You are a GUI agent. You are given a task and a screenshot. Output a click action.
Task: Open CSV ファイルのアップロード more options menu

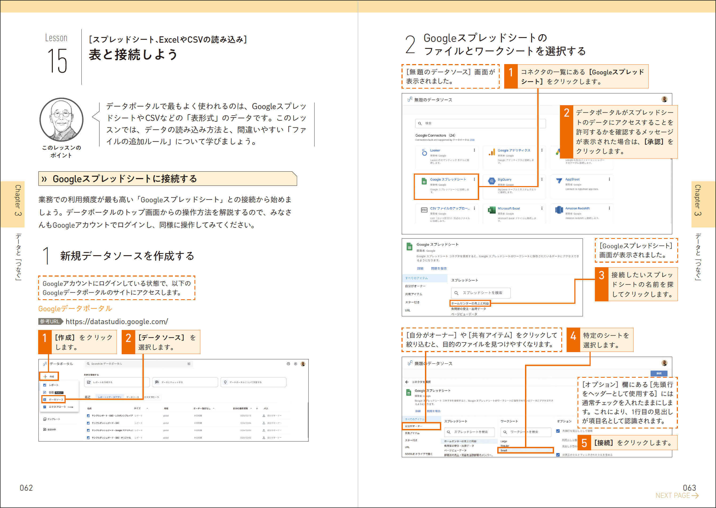pyautogui.click(x=474, y=208)
